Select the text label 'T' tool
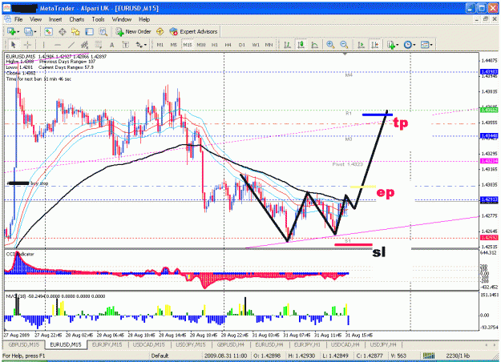 click(x=126, y=45)
